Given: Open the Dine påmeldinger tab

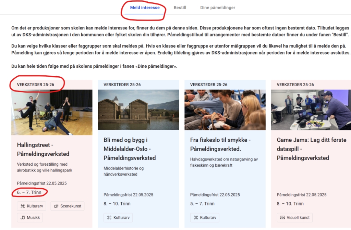Looking at the screenshot, I should 218,8.
